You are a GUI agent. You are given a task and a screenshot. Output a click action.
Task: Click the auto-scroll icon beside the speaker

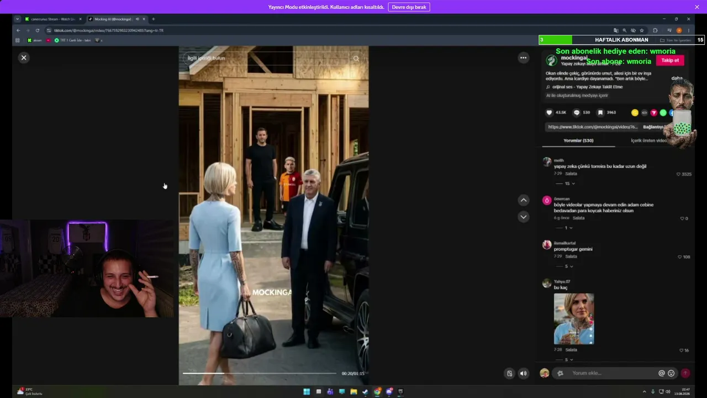(x=509, y=373)
